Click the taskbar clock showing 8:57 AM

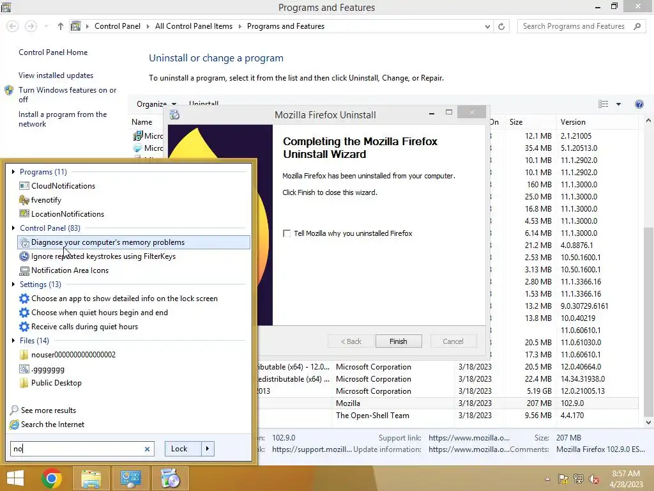pyautogui.click(x=626, y=479)
